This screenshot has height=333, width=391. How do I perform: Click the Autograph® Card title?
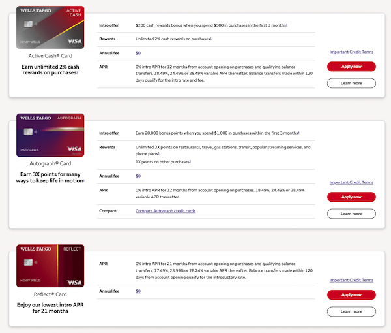50,163
